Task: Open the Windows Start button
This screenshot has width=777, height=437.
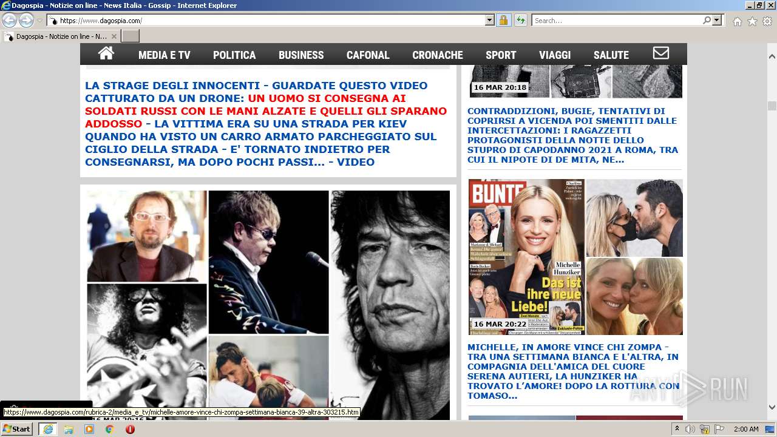Action: pyautogui.click(x=17, y=429)
